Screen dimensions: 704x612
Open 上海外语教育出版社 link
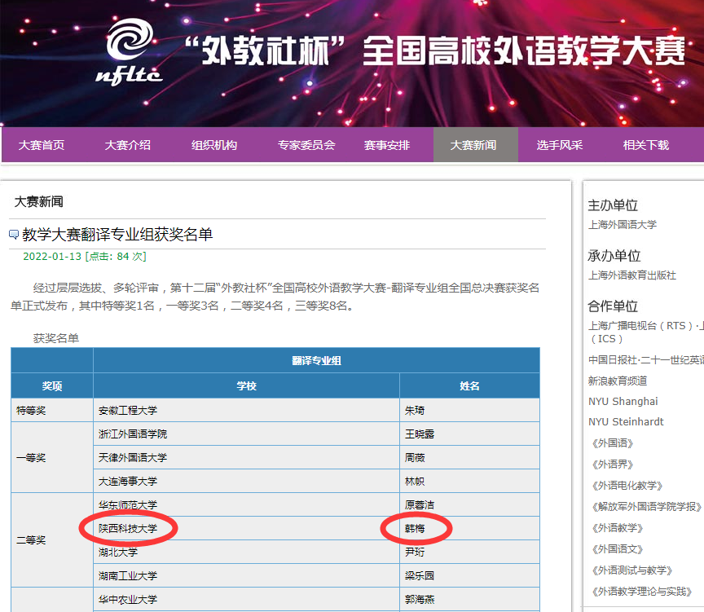click(632, 275)
